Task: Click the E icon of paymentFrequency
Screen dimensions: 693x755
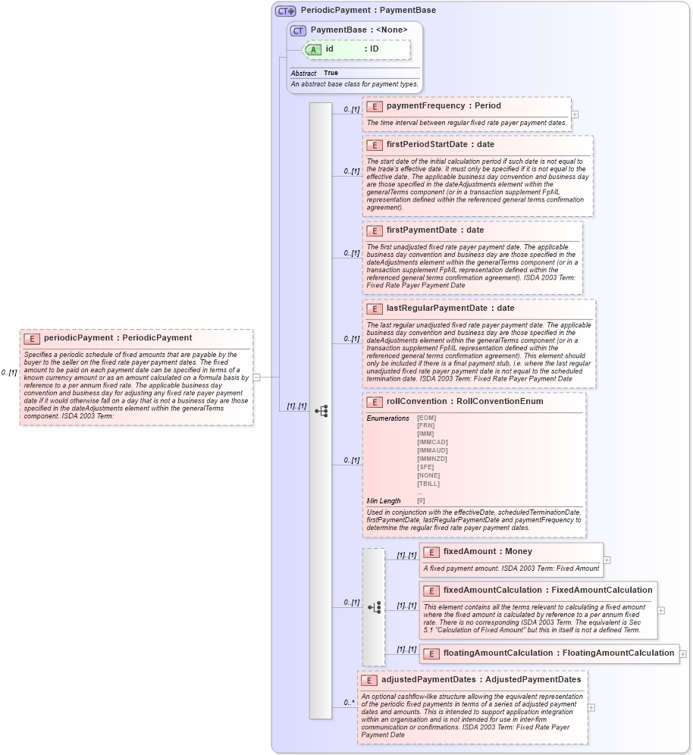Action: 375,106
